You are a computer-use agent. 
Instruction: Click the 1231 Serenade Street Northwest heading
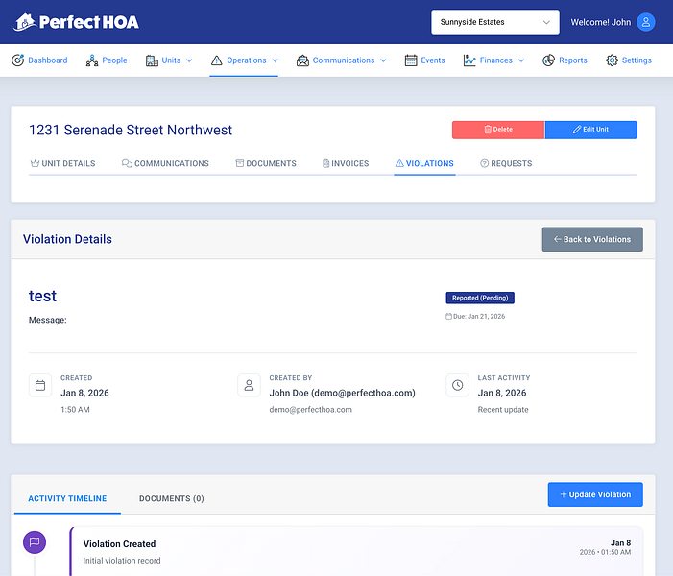131,130
